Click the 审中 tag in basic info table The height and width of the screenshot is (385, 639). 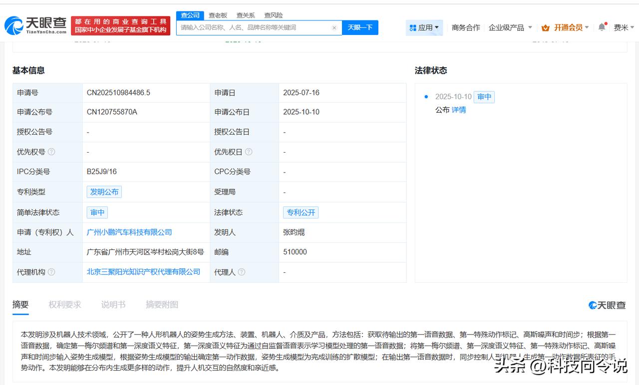point(97,212)
